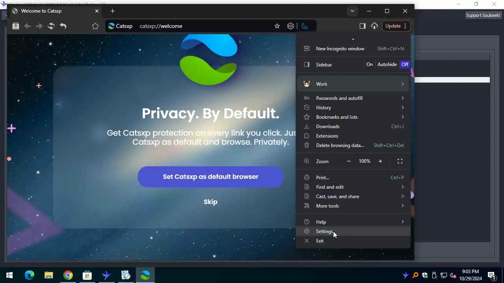The height and width of the screenshot is (283, 504).
Task: Expand Find and edit submenu
Action: tap(353, 187)
